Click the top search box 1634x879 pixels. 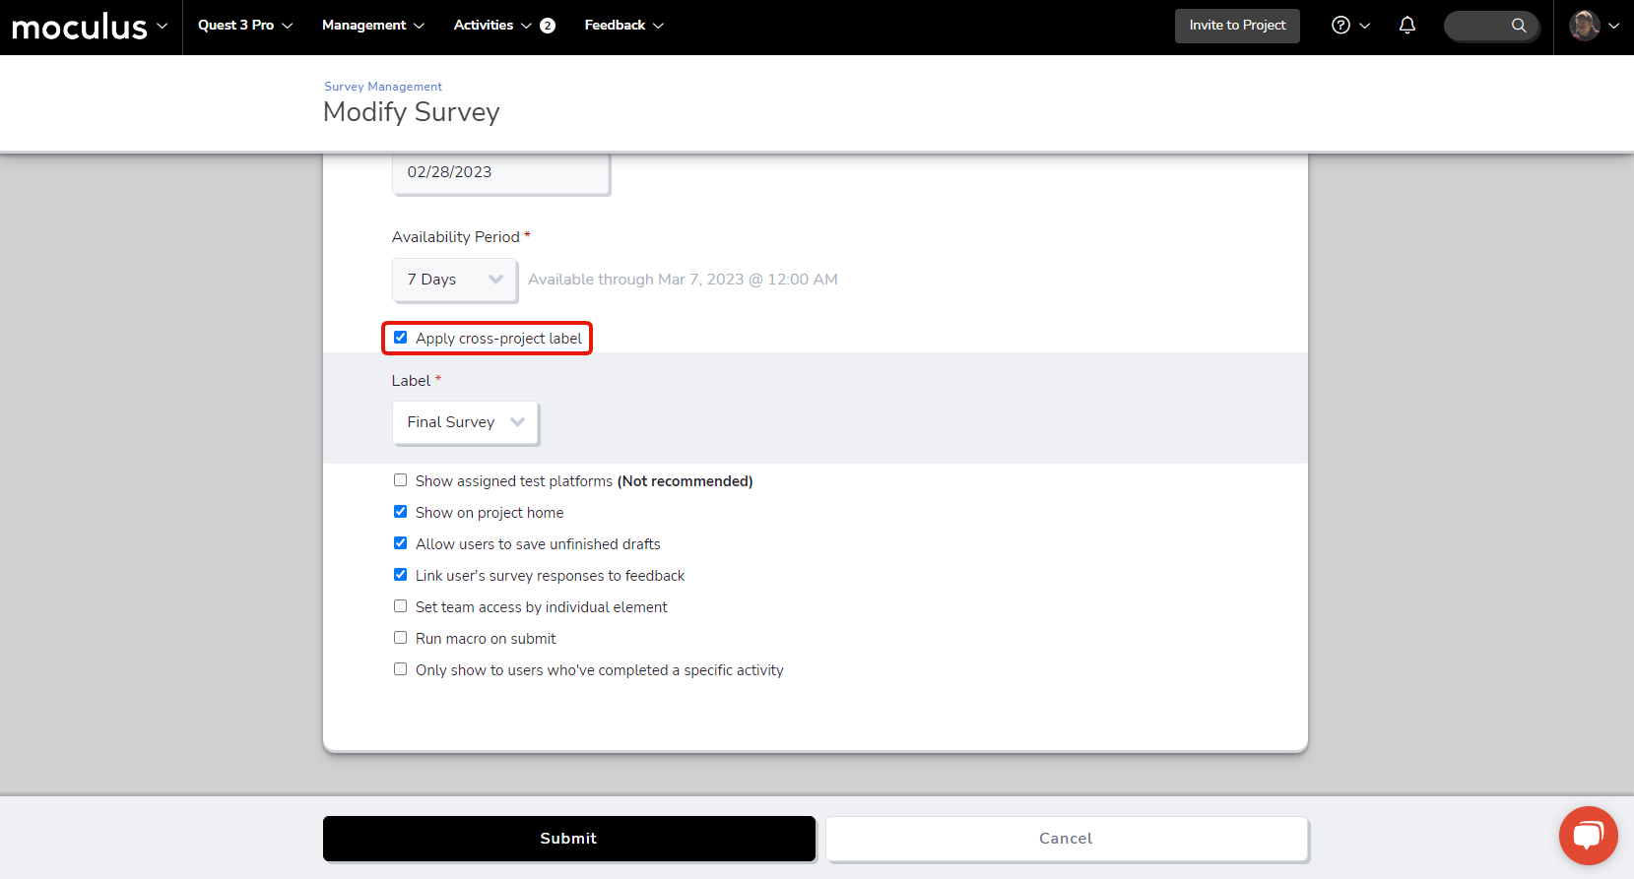(1490, 26)
